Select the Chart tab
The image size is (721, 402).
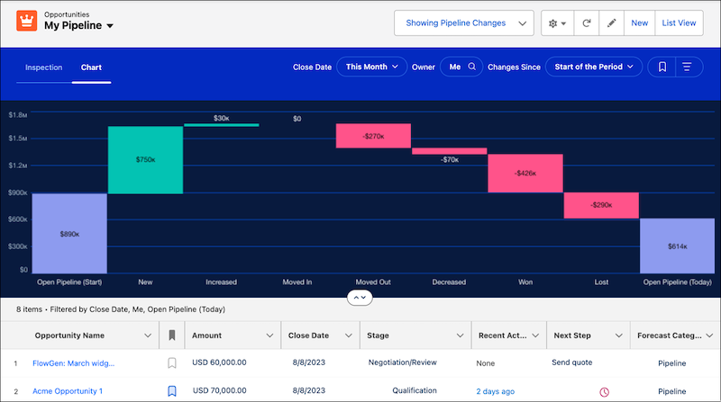point(91,67)
